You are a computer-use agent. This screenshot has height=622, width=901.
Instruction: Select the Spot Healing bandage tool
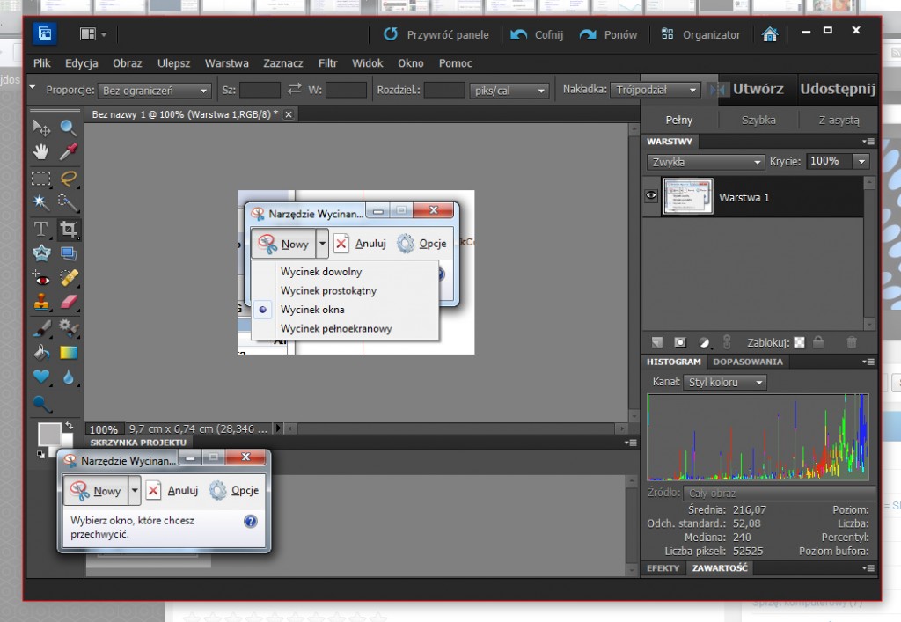69,279
